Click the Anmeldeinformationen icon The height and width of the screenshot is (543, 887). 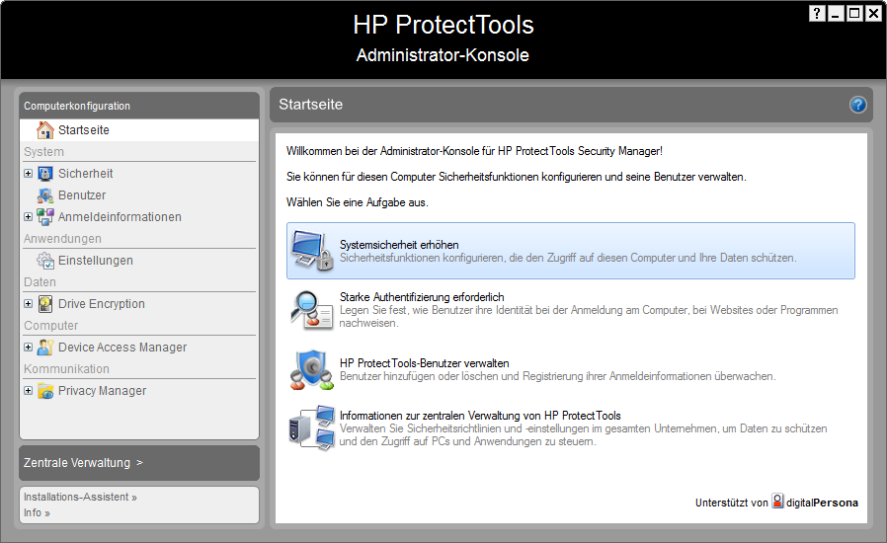click(x=45, y=216)
